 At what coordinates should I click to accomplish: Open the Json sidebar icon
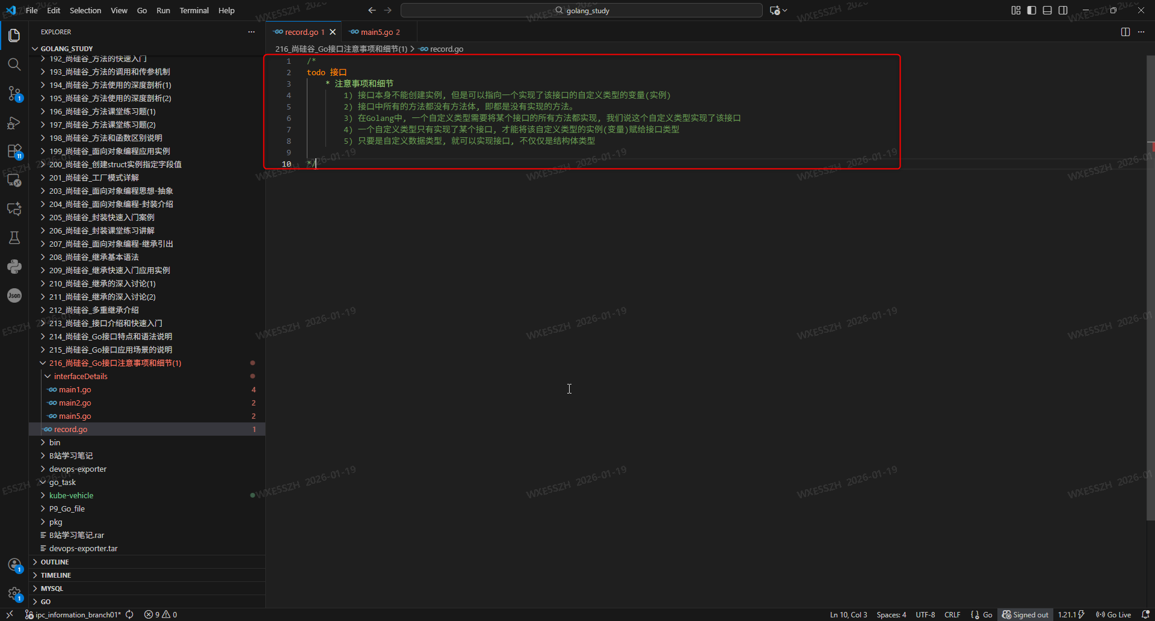click(14, 295)
